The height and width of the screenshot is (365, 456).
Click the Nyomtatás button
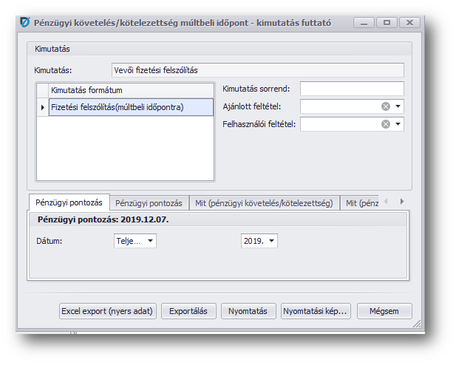pyautogui.click(x=248, y=311)
